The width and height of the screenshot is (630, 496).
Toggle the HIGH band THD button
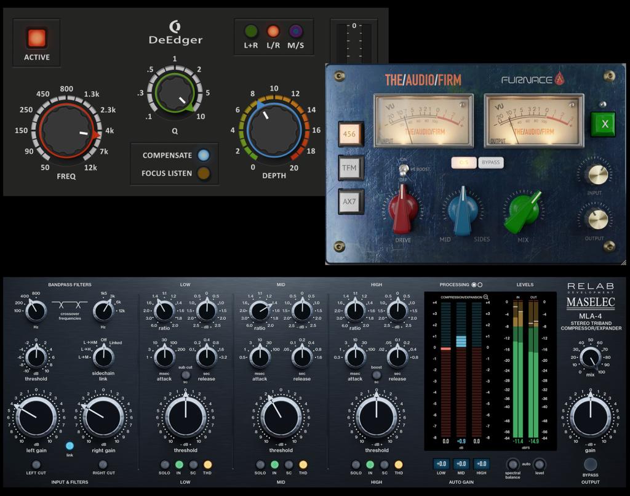tap(399, 465)
